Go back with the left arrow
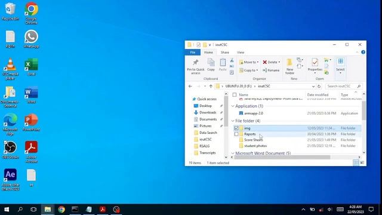This screenshot has width=382, height=215. click(190, 86)
